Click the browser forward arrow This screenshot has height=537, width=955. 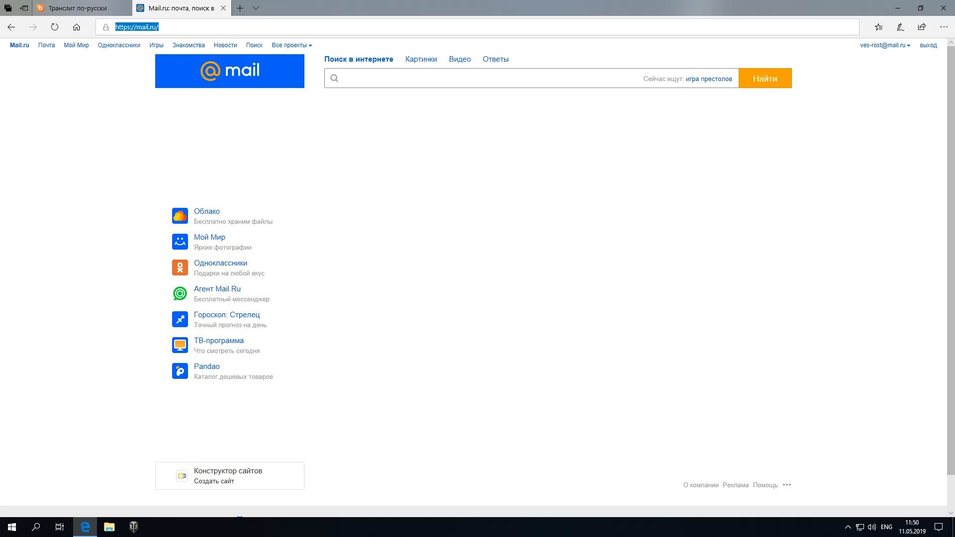pos(33,27)
